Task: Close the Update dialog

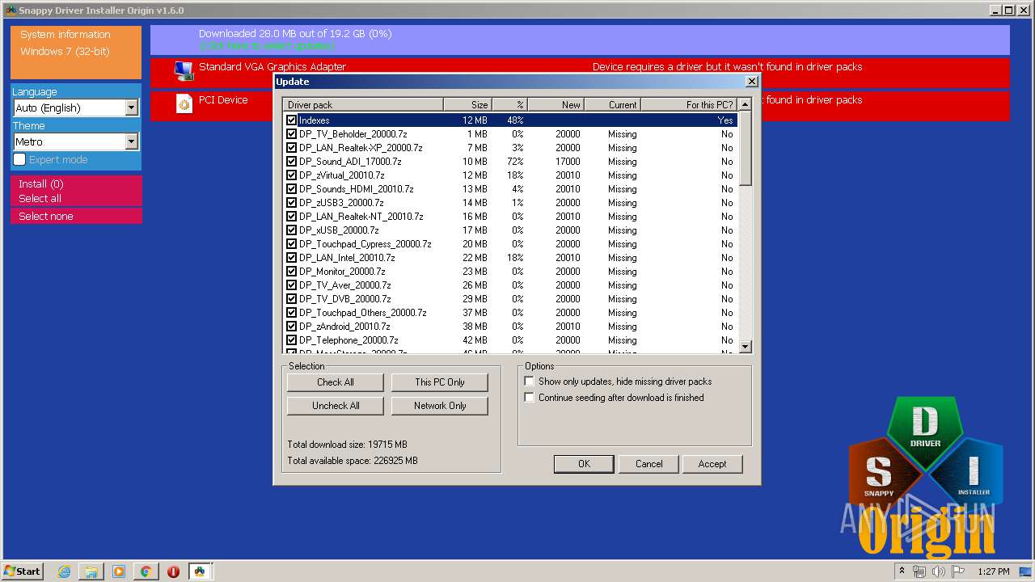Action: [x=751, y=82]
